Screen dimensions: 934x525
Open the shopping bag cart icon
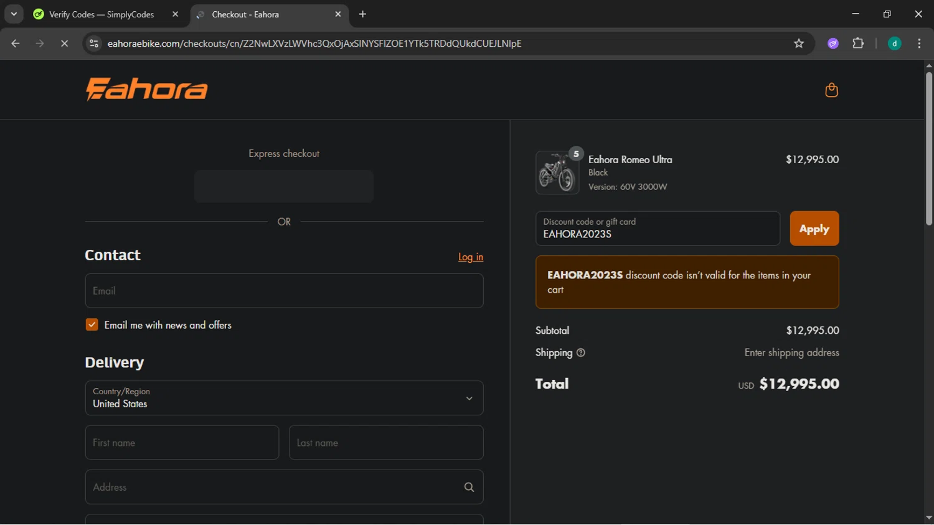point(831,90)
